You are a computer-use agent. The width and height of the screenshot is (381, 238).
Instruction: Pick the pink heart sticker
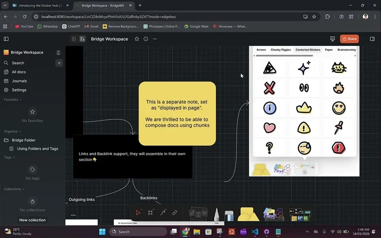point(269,128)
